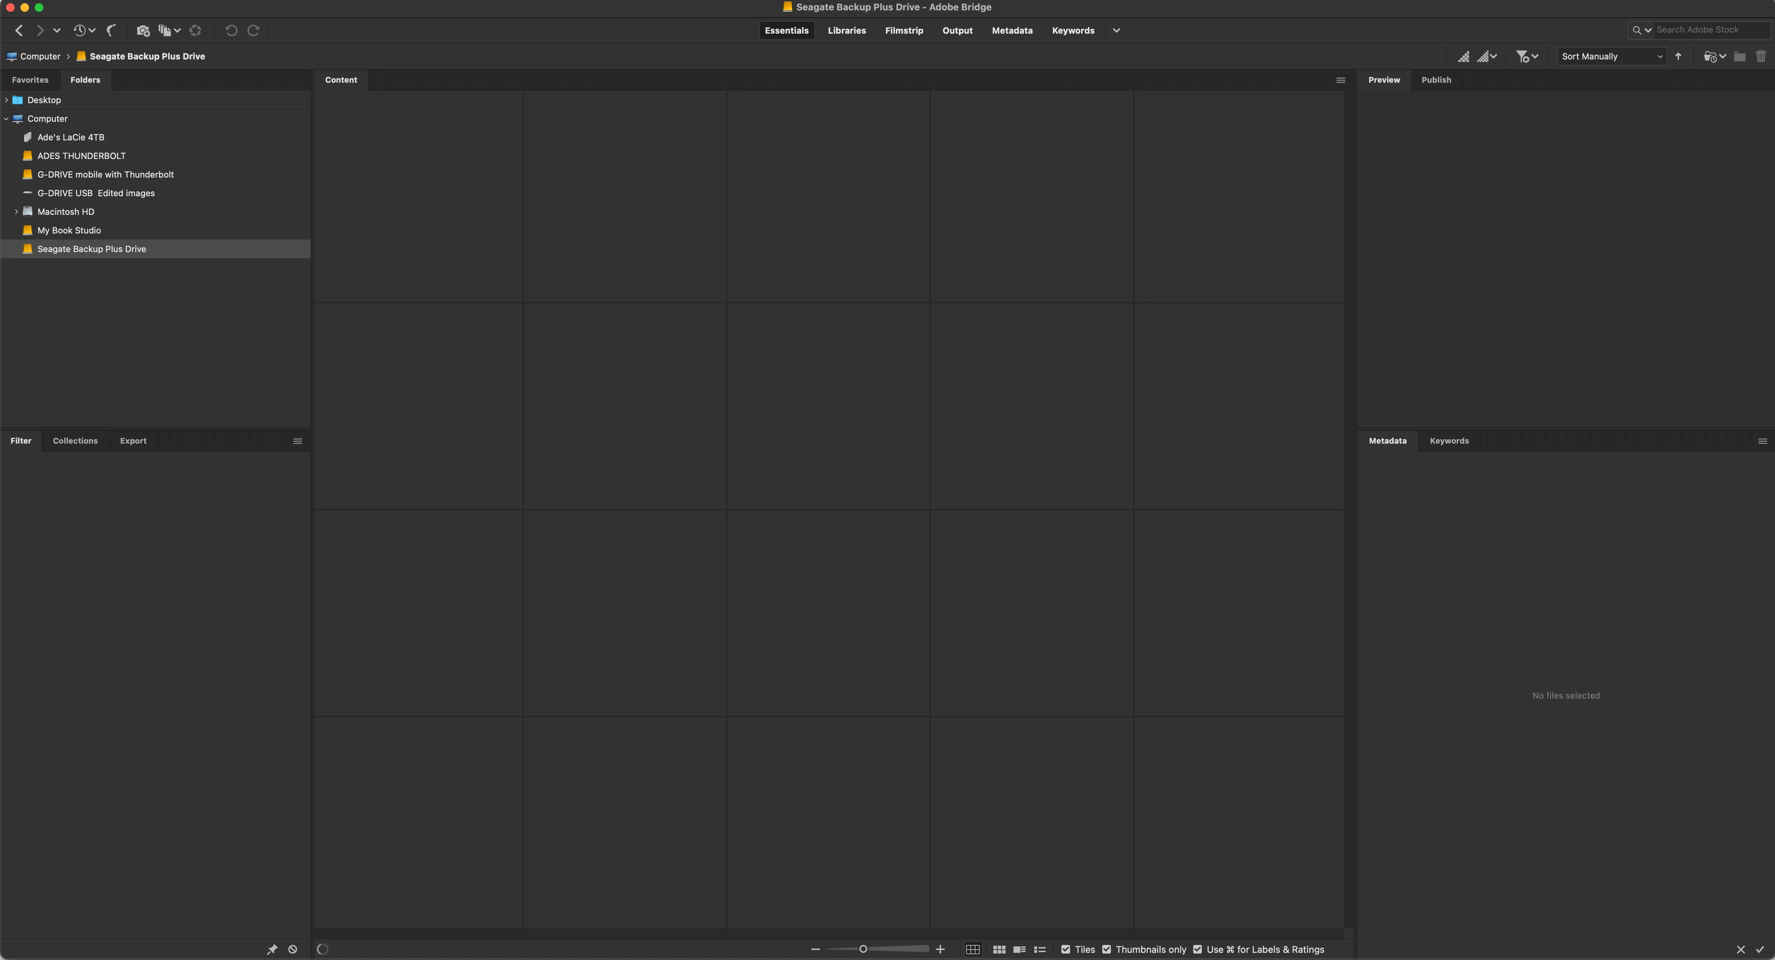Click Get Photos from Camera icon
1775x960 pixels.
point(143,30)
